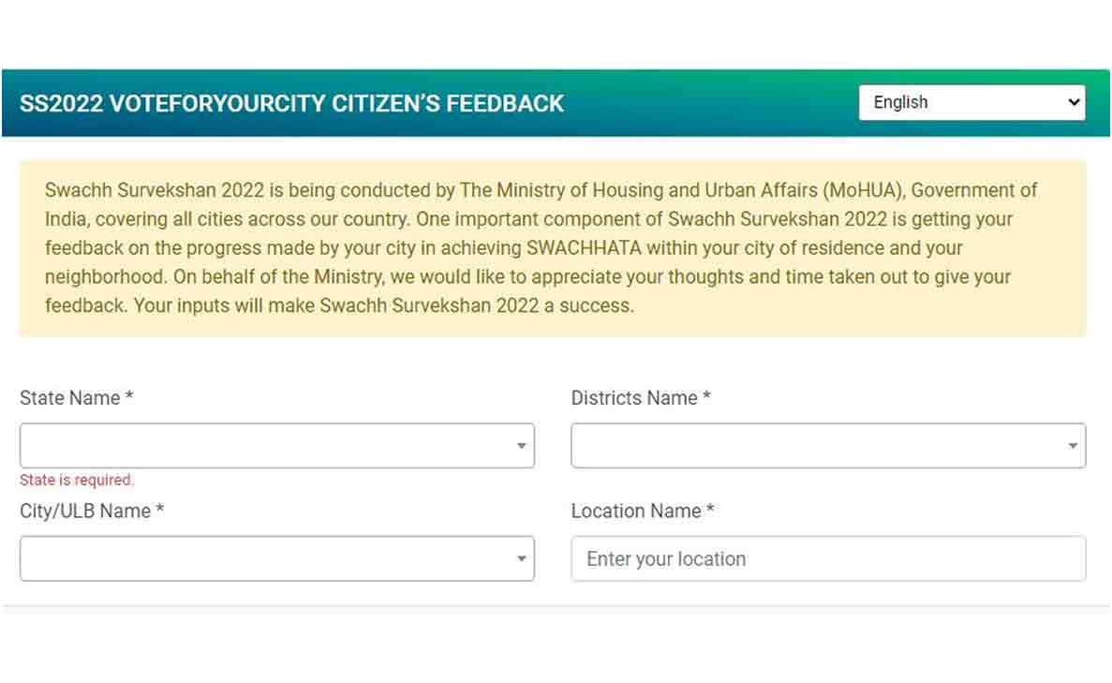Viewport: 1112px width, 683px height.
Task: Click the language selector chevron arrow
Action: pyautogui.click(x=1074, y=103)
